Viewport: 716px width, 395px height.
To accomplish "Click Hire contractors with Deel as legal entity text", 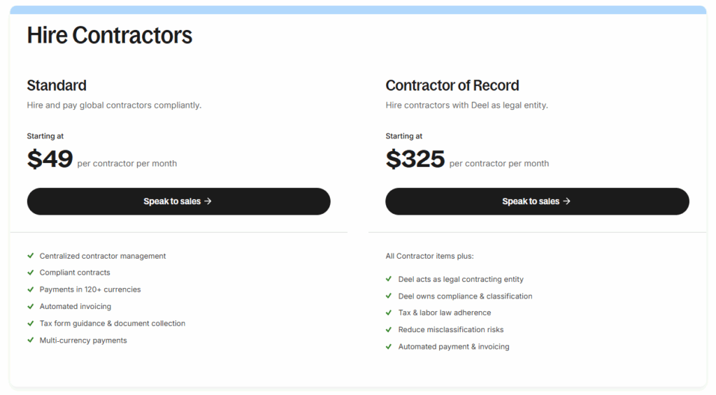I will pyautogui.click(x=466, y=106).
